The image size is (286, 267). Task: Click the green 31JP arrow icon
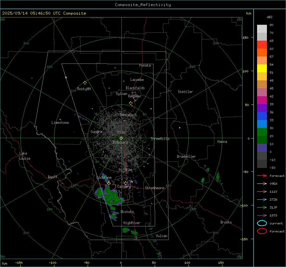pos(262,207)
